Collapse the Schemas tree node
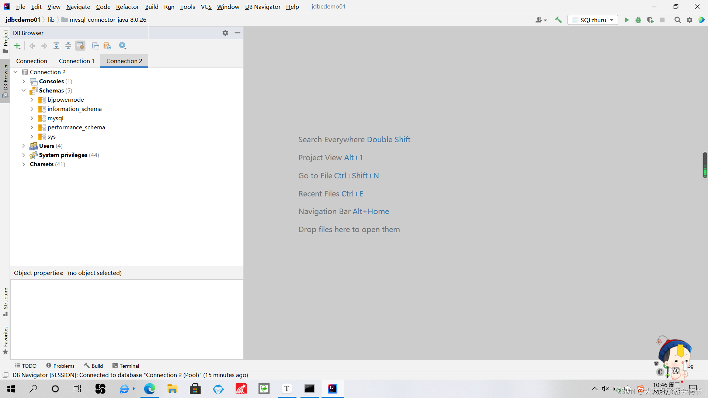708x398 pixels. pyautogui.click(x=24, y=91)
